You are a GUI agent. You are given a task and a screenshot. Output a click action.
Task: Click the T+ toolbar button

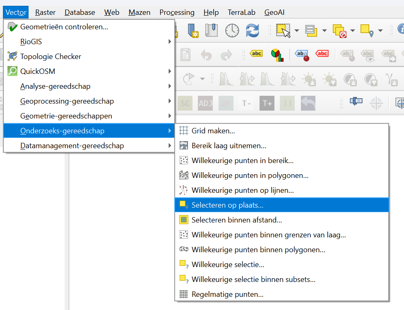coord(267,103)
